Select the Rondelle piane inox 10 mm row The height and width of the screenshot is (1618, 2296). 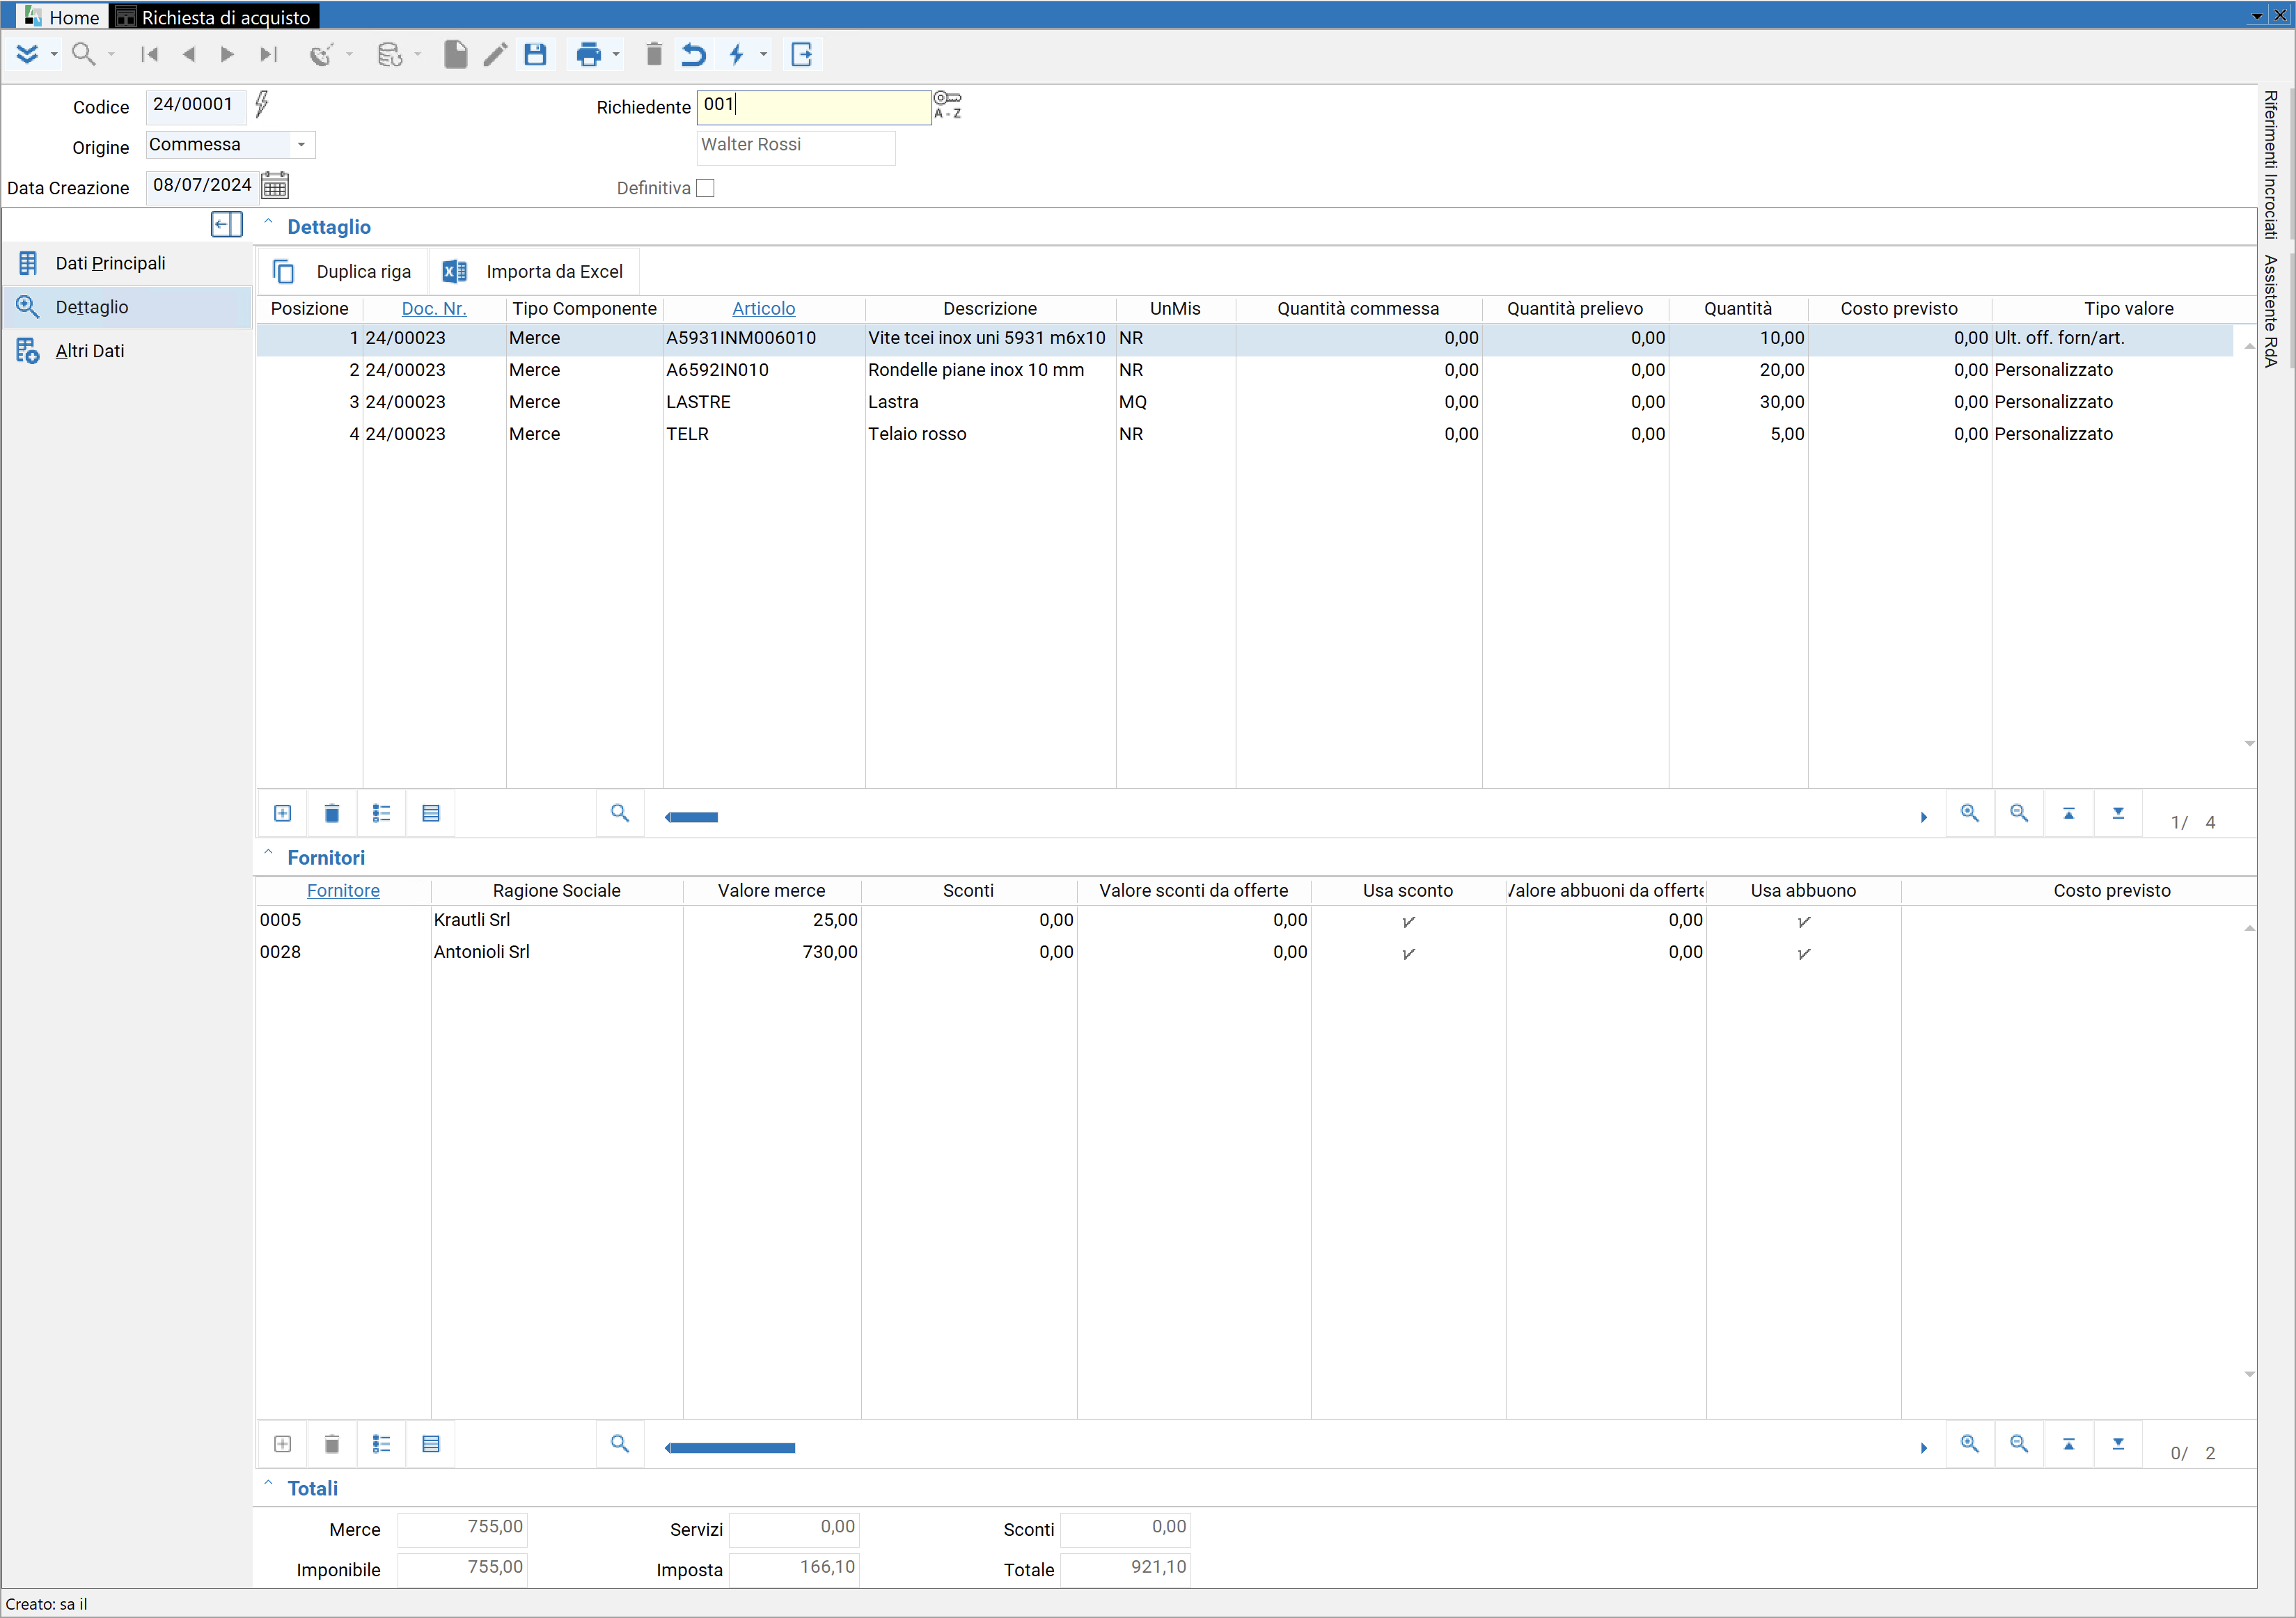pos(1244,370)
